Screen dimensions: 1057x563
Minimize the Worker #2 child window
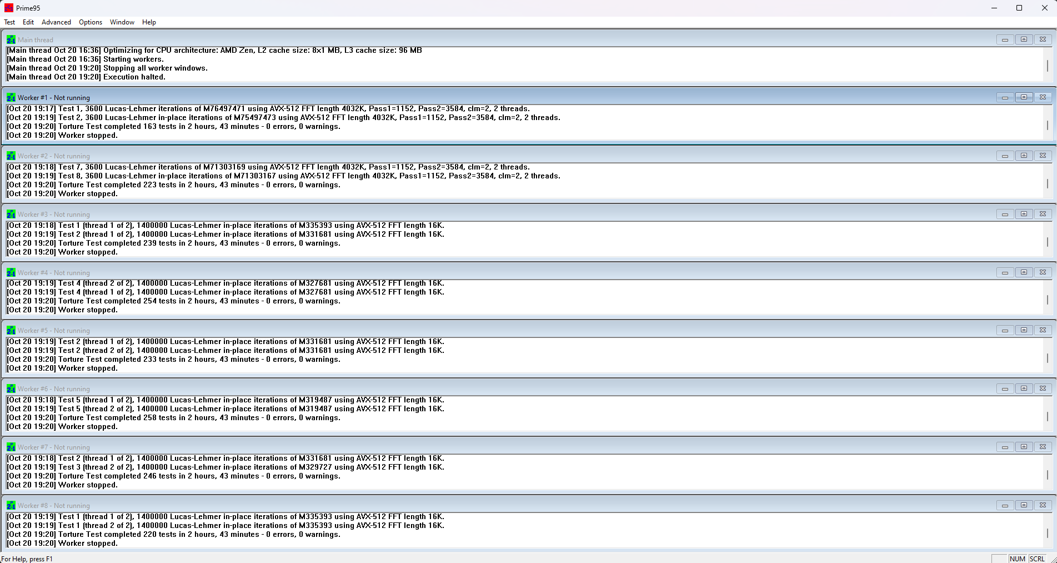1005,156
